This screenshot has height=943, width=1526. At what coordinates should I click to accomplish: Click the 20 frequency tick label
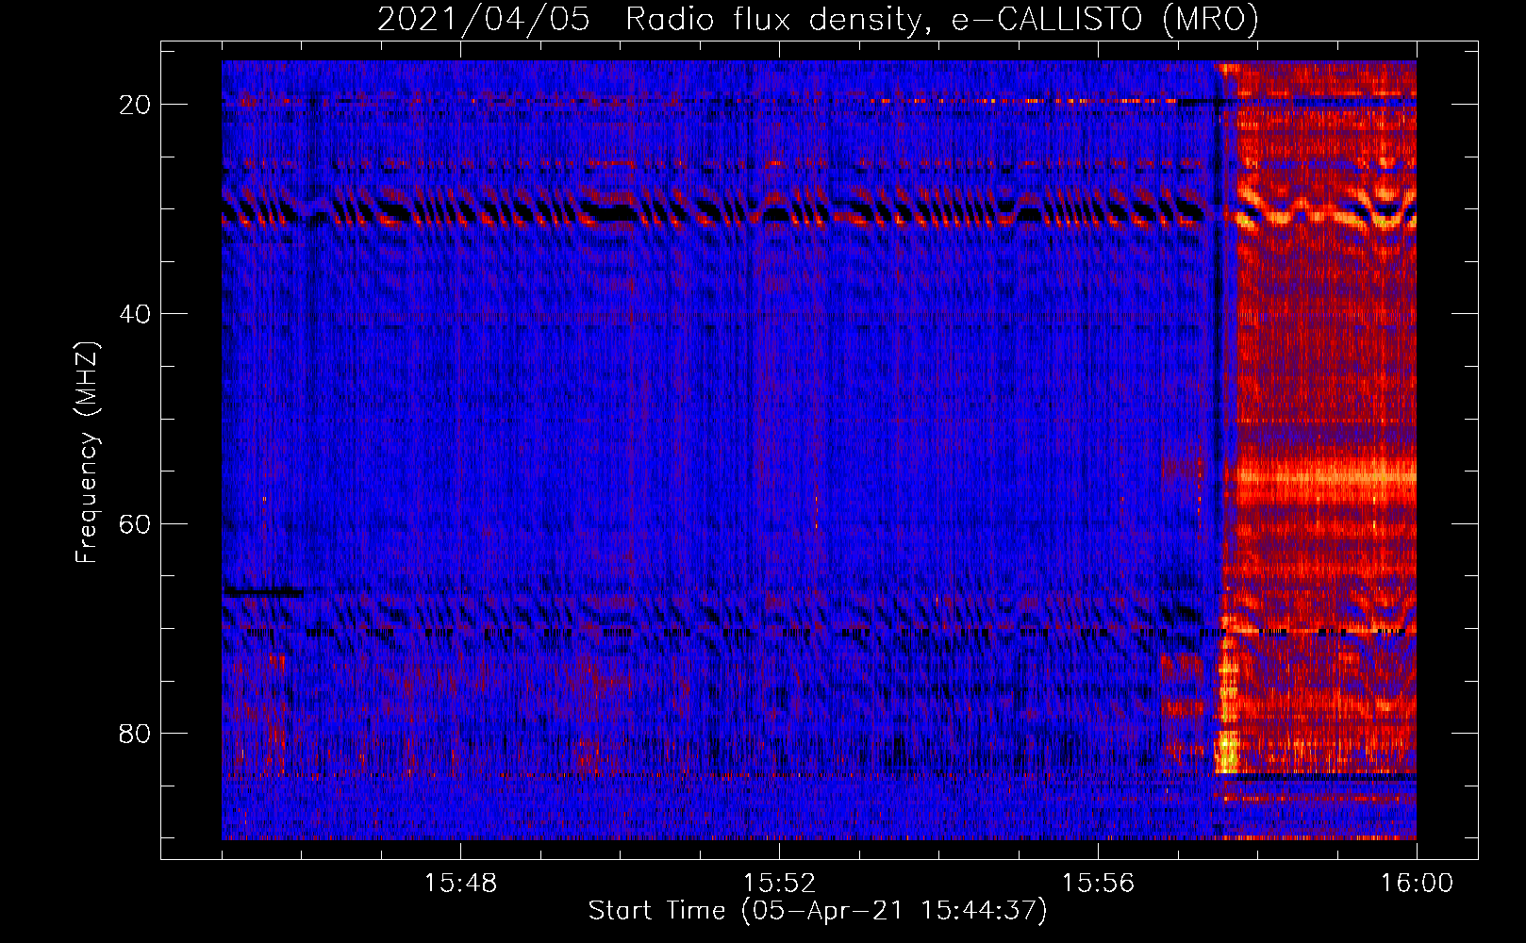point(136,105)
